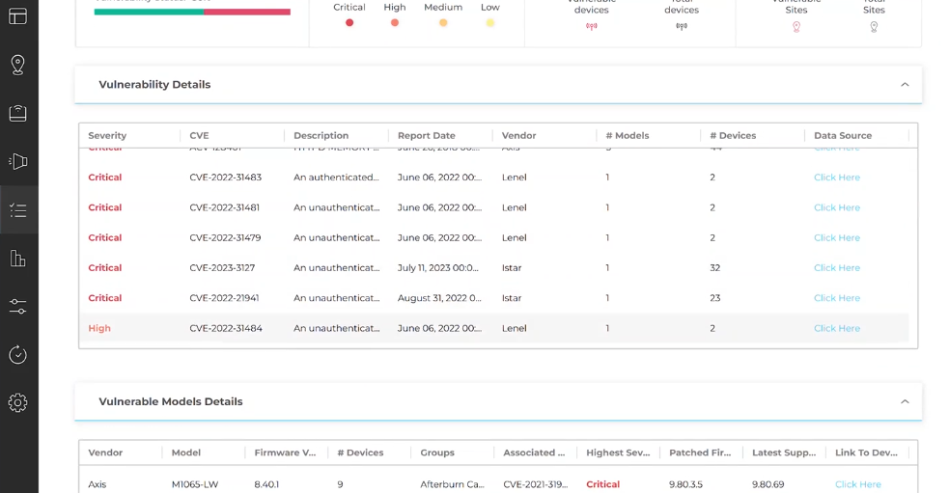
Task: Sort by Model column header
Action: [x=185, y=452]
